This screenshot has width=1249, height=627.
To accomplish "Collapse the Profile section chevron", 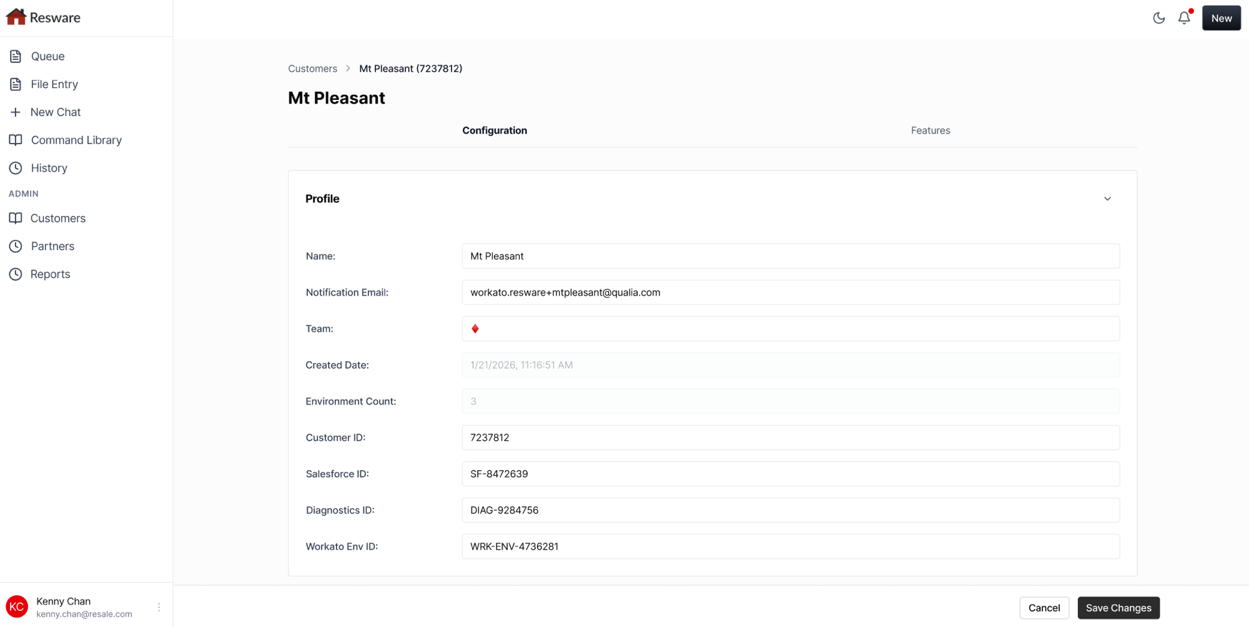I will pyautogui.click(x=1107, y=199).
